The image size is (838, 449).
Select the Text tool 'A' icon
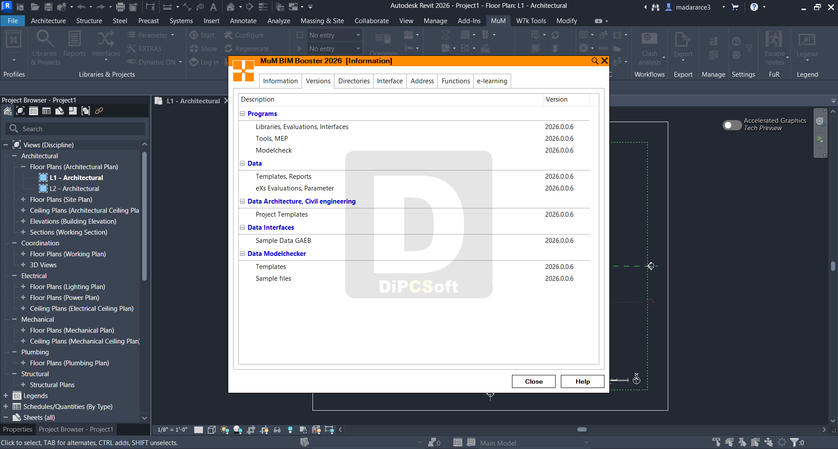point(213,7)
